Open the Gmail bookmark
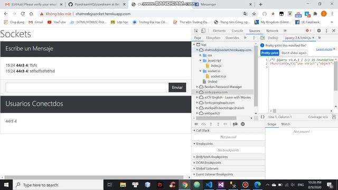 (36, 22)
